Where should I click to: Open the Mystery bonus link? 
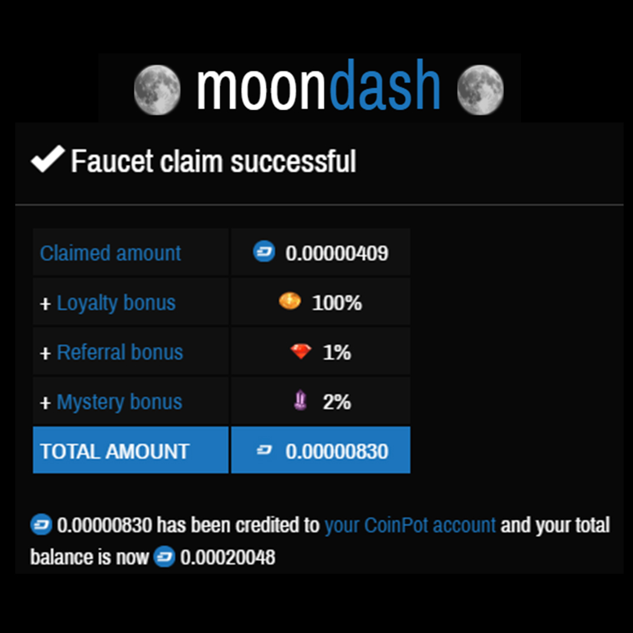120,402
